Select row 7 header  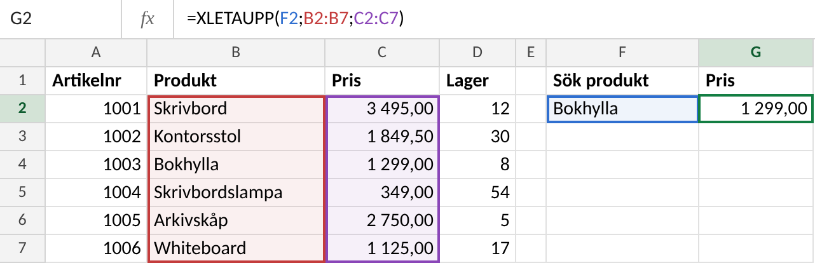[x=22, y=248]
